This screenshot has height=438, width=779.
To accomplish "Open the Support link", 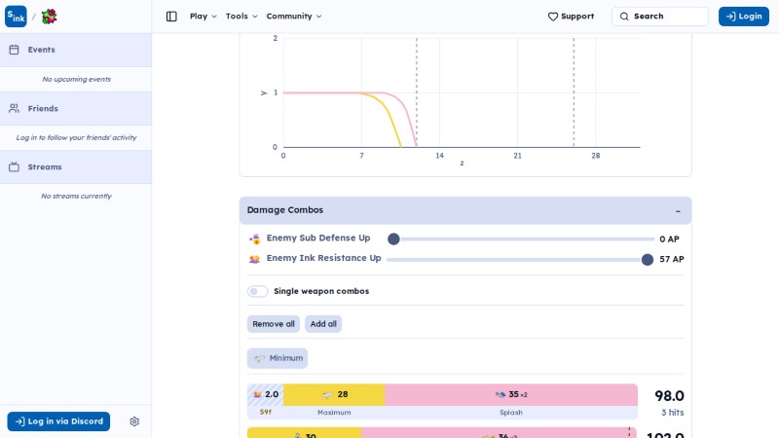I will tap(571, 17).
